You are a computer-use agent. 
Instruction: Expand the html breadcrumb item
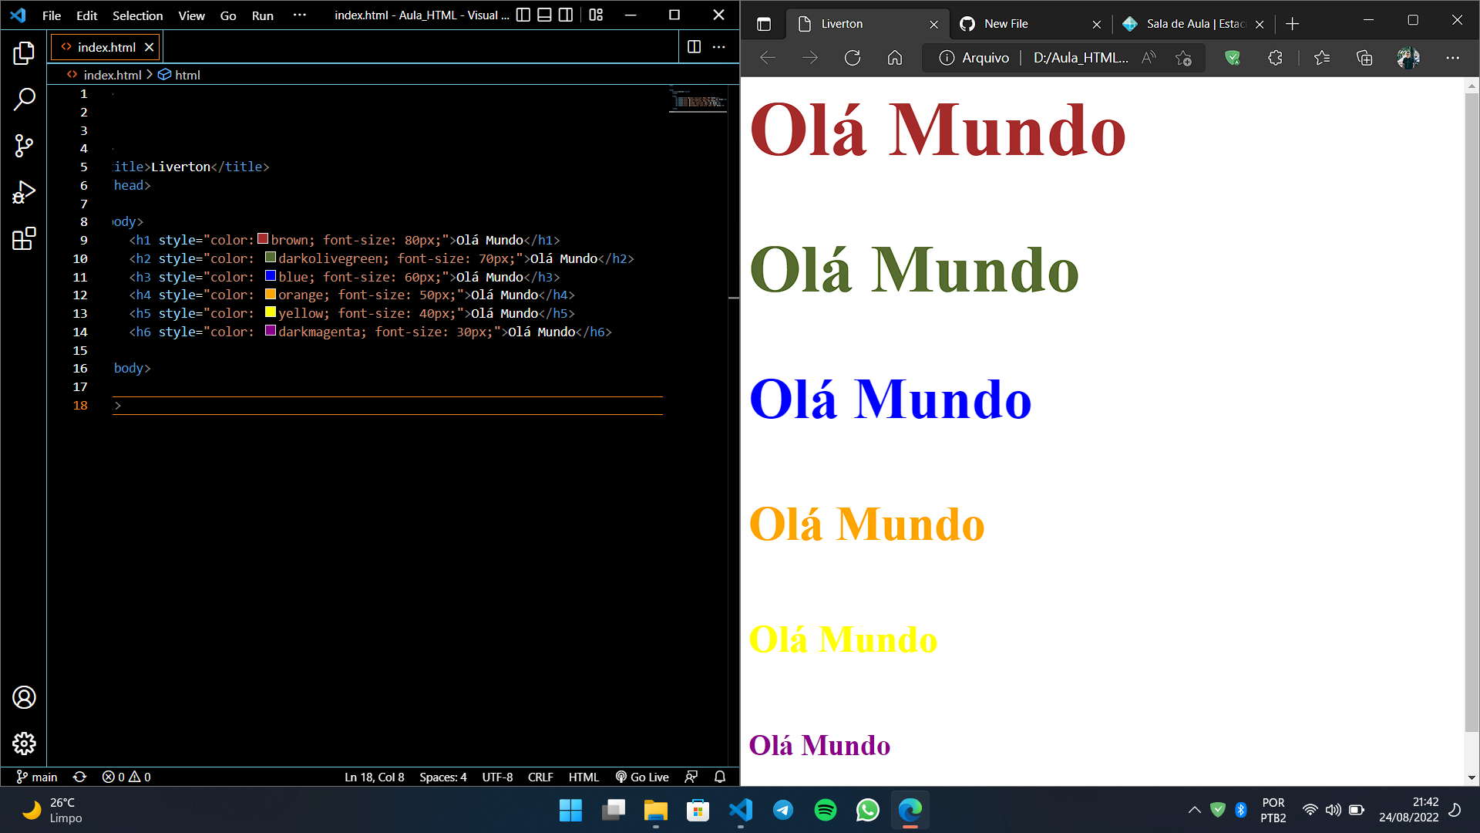point(187,75)
